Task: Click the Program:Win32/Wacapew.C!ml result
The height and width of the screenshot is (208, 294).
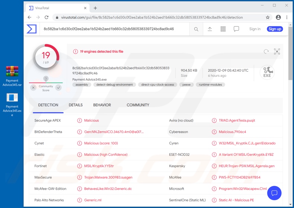Action: point(243,189)
